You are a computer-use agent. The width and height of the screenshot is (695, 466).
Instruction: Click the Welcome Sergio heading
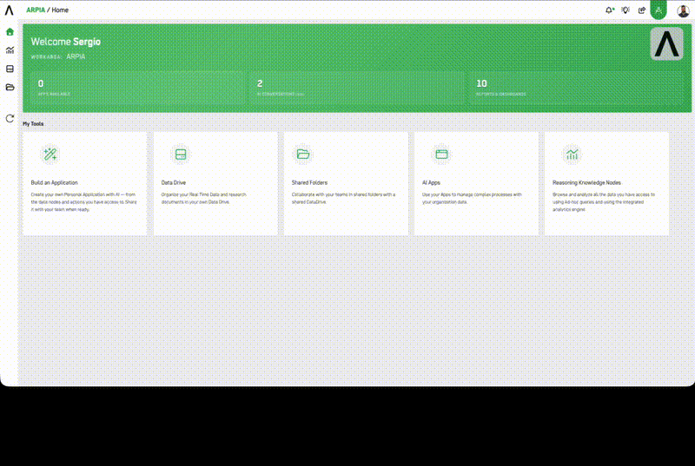pos(66,42)
